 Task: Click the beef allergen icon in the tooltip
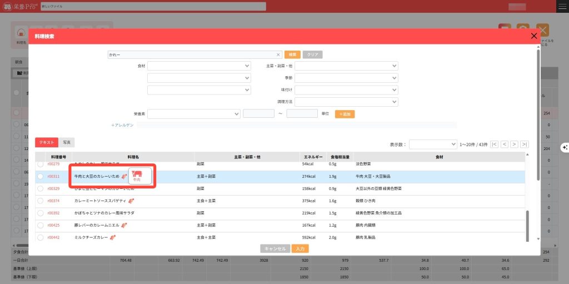pyautogui.click(x=137, y=175)
